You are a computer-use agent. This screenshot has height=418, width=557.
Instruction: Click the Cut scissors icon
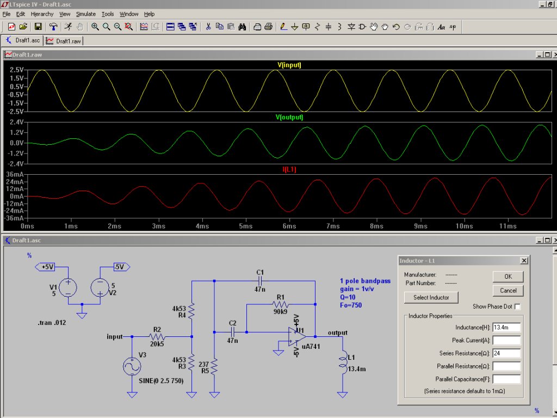[x=208, y=26]
